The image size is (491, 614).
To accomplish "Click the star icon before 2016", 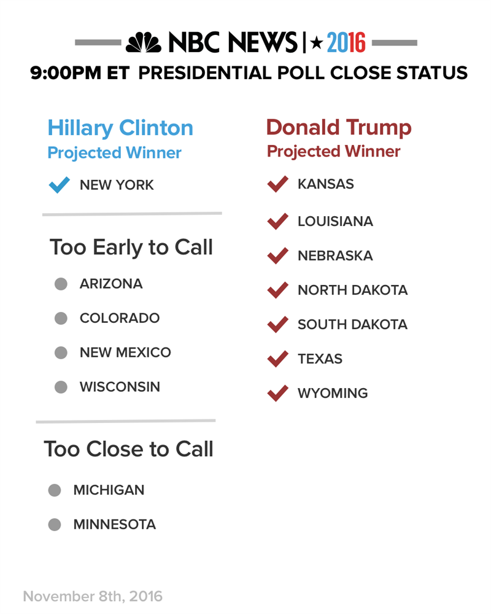I will [316, 43].
